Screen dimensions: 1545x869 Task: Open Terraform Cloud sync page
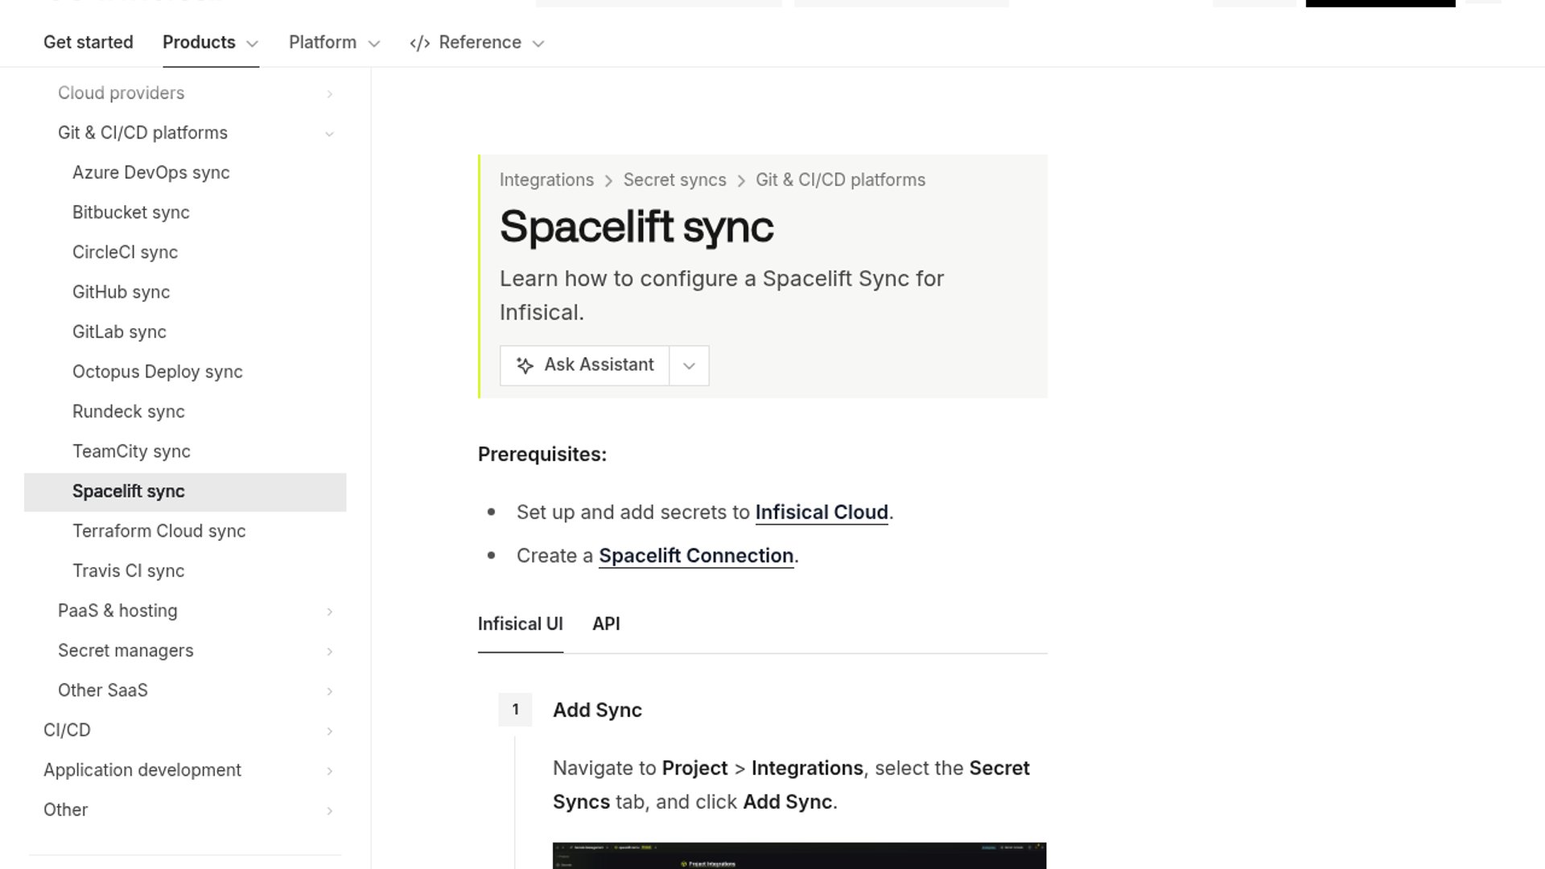[x=159, y=532]
